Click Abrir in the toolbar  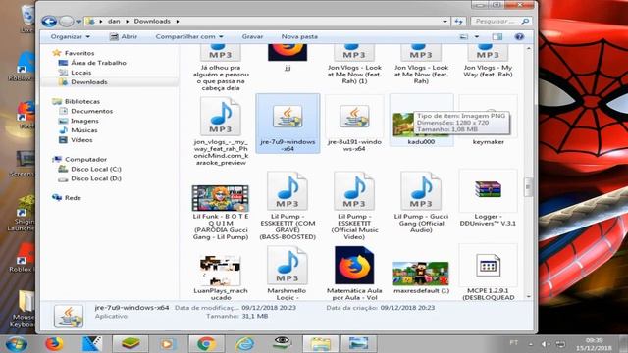124,36
